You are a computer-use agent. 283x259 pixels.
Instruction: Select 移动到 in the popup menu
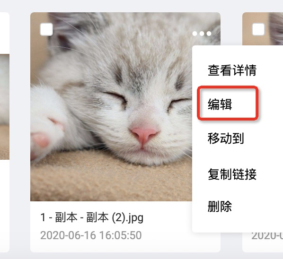point(226,138)
